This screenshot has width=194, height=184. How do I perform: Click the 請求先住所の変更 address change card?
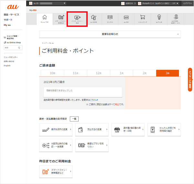(56, 129)
